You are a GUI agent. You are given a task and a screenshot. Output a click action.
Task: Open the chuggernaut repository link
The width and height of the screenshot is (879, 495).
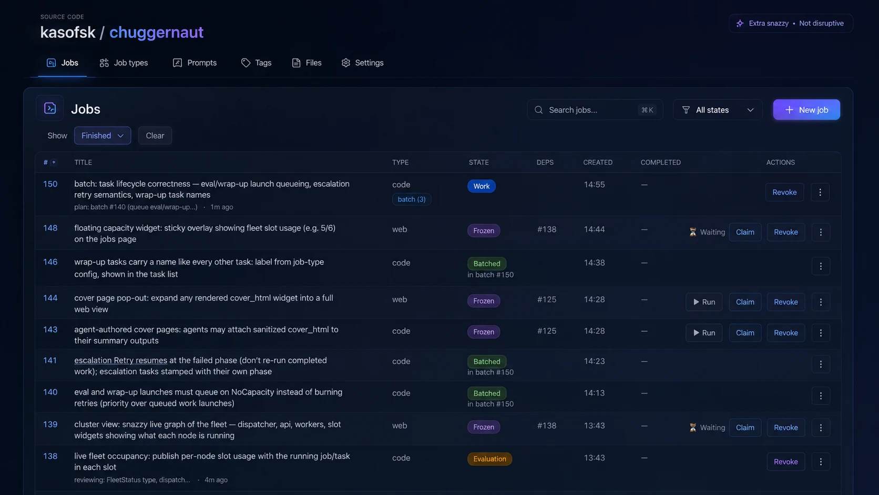pos(156,32)
